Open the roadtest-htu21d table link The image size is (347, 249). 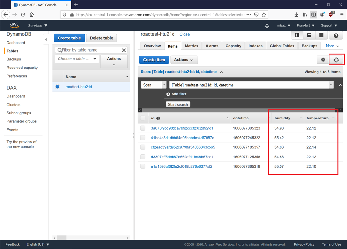[x=79, y=87]
